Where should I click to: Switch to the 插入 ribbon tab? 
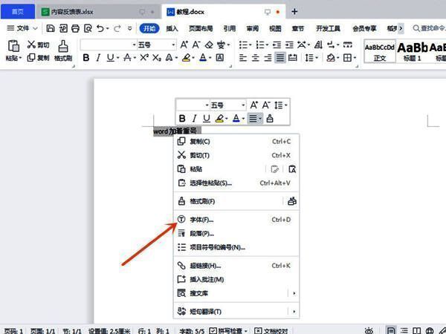(x=172, y=28)
